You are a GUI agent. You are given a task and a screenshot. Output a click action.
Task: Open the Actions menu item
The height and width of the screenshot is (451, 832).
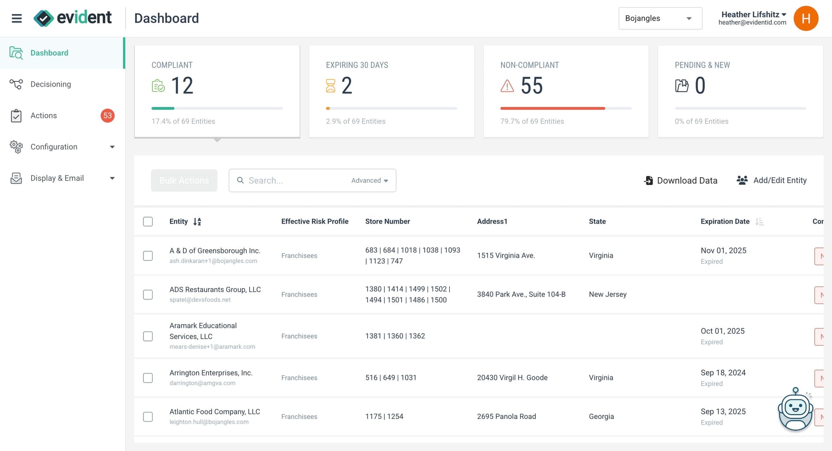pyautogui.click(x=62, y=116)
